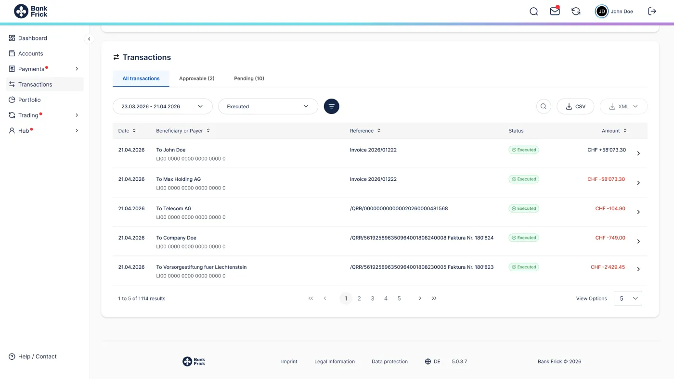
Task: Open details arrow for Max Holding AG row
Action: 638,183
